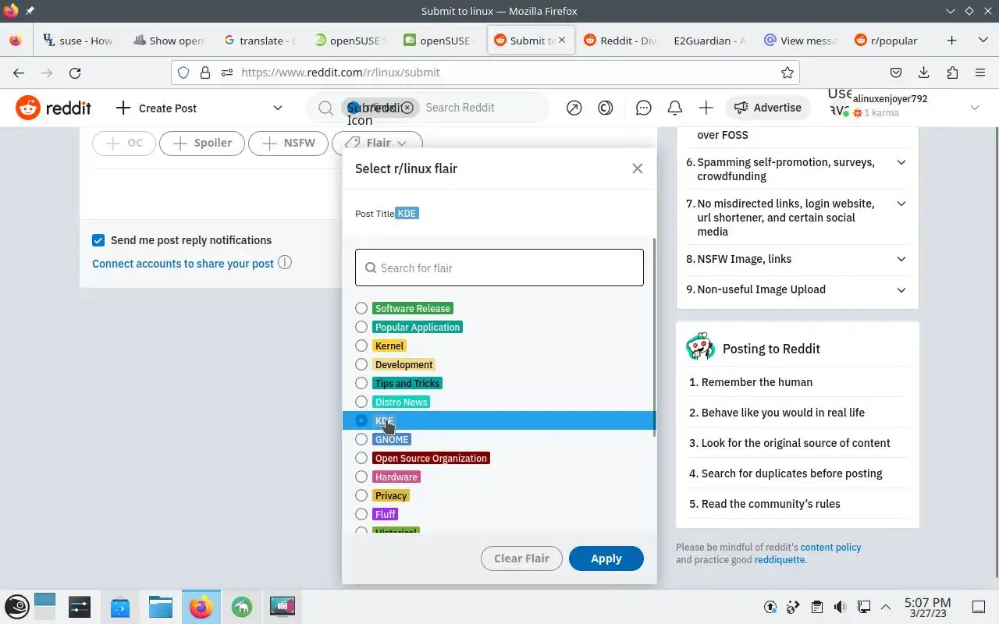Select the Development flair radio button

(361, 364)
